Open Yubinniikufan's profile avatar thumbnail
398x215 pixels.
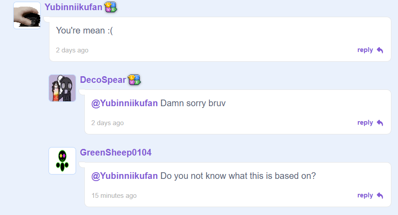27,15
